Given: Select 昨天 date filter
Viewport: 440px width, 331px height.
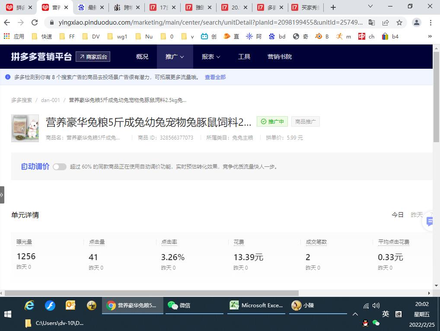Looking at the screenshot, I should tap(417, 215).
